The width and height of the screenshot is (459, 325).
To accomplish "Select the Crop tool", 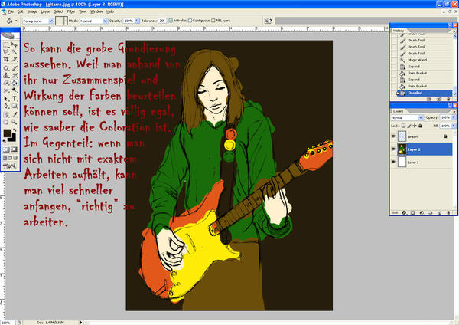I will click(5, 59).
